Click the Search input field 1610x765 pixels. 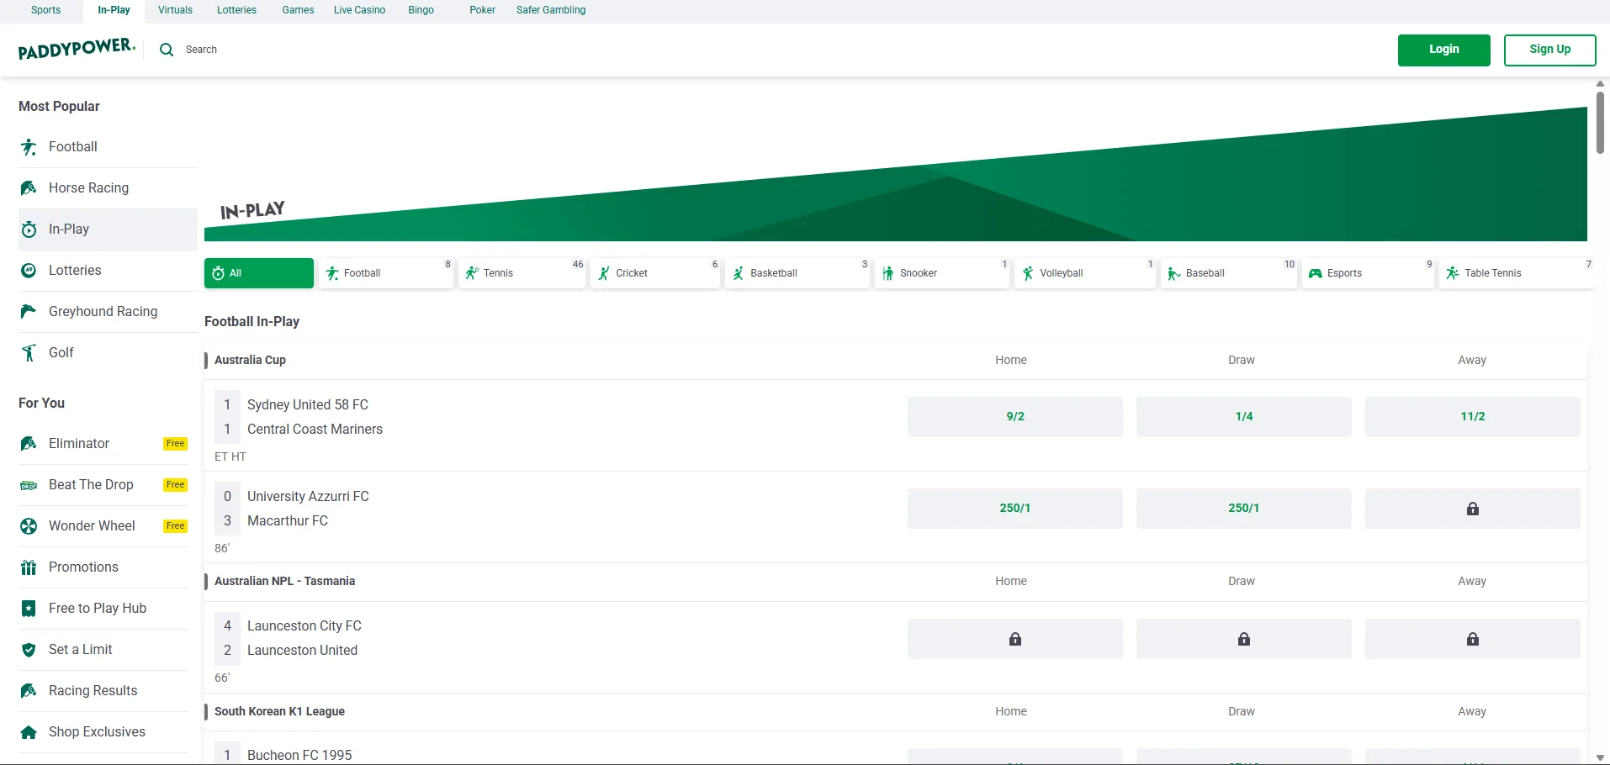[x=201, y=50]
